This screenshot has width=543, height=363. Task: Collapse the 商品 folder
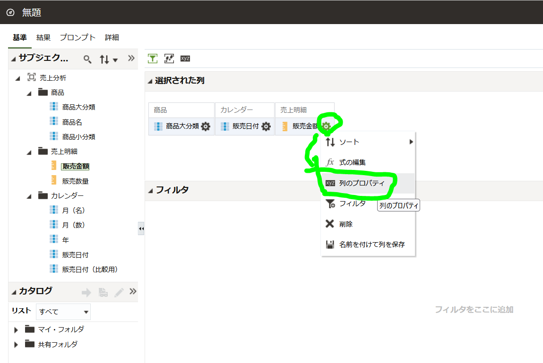(x=29, y=93)
